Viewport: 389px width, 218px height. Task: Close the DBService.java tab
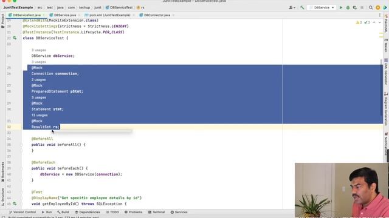[79, 15]
